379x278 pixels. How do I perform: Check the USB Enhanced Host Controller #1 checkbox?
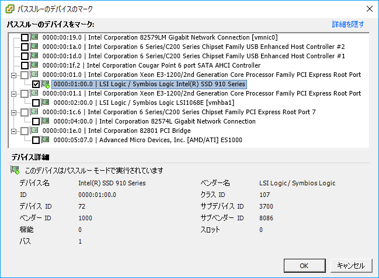click(25, 56)
